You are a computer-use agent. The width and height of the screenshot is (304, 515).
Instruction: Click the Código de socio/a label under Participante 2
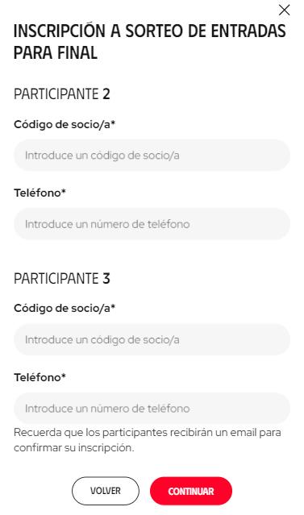[65, 124]
